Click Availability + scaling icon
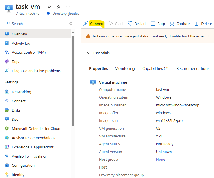 (7, 156)
